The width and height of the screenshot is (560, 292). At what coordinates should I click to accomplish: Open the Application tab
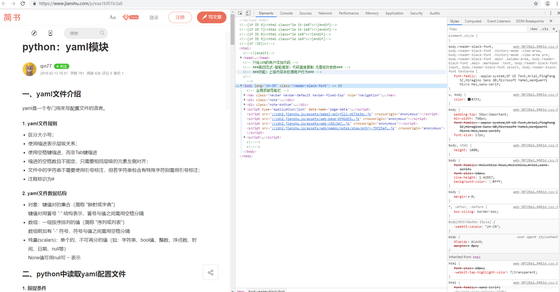394,13
